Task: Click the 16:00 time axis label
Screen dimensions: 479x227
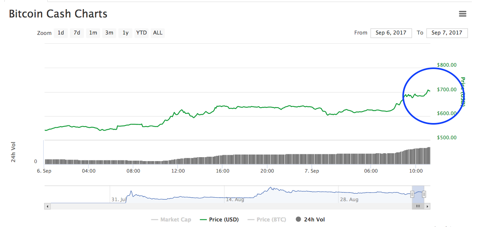Action: coord(222,171)
